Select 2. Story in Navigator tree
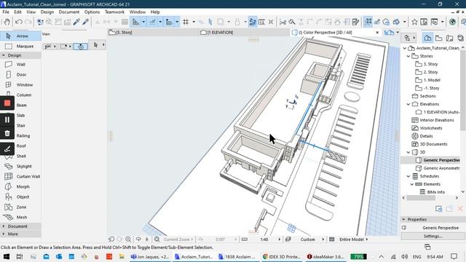466x262 pixels. click(427, 72)
